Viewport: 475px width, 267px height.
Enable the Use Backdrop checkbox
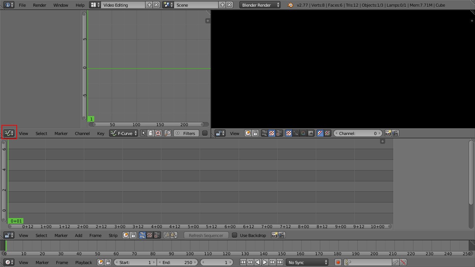click(235, 235)
